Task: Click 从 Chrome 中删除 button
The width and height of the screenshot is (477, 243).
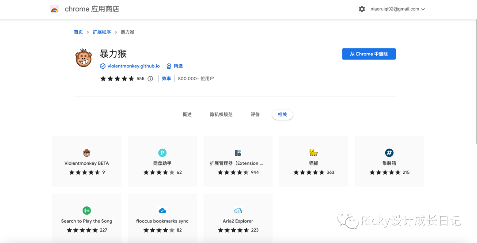Action: click(x=369, y=54)
